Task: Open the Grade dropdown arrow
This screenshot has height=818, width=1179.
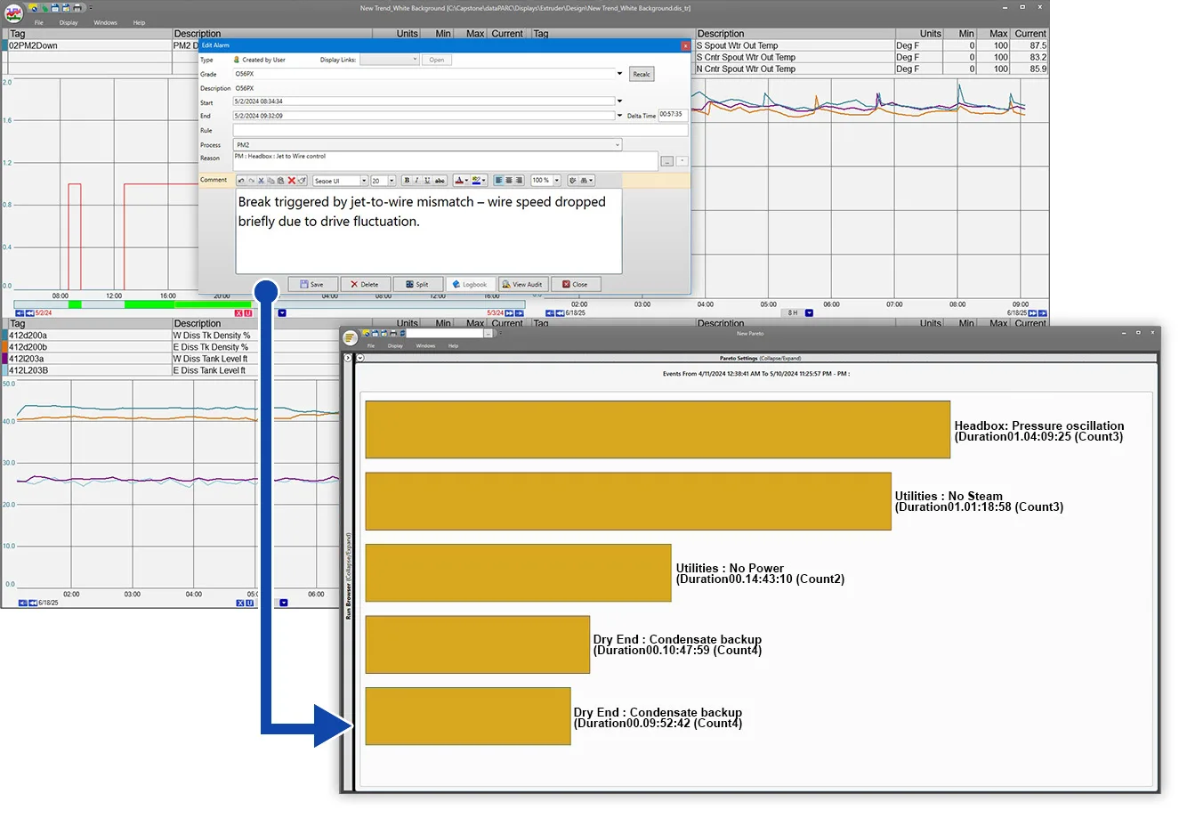Action: click(x=619, y=74)
